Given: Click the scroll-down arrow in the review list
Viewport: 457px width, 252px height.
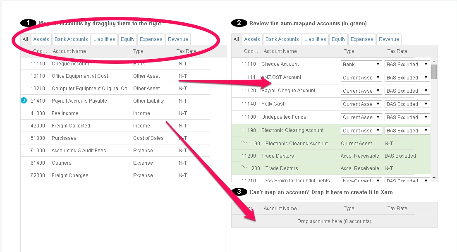Looking at the screenshot, I should coord(434,178).
